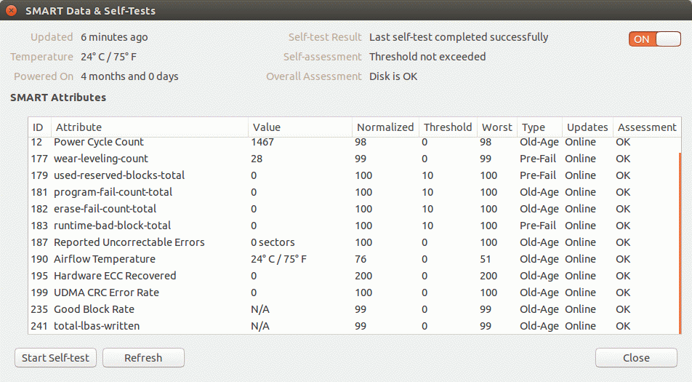Close the dialog with the Close button

(x=636, y=357)
